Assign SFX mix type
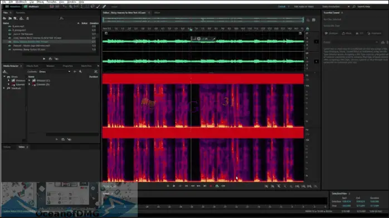The image size is (389, 218). point(359,33)
